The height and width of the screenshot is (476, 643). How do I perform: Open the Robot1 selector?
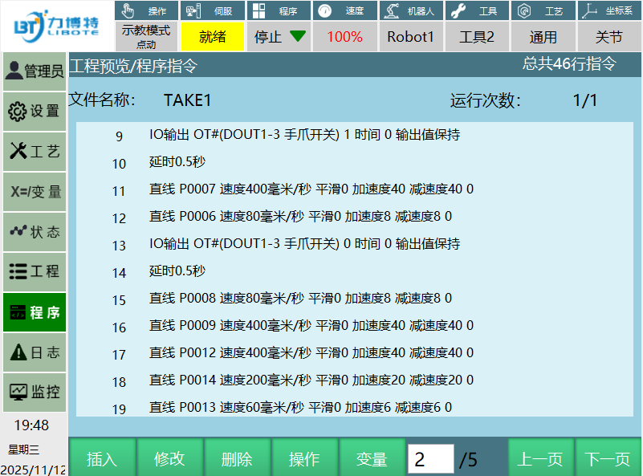point(410,37)
